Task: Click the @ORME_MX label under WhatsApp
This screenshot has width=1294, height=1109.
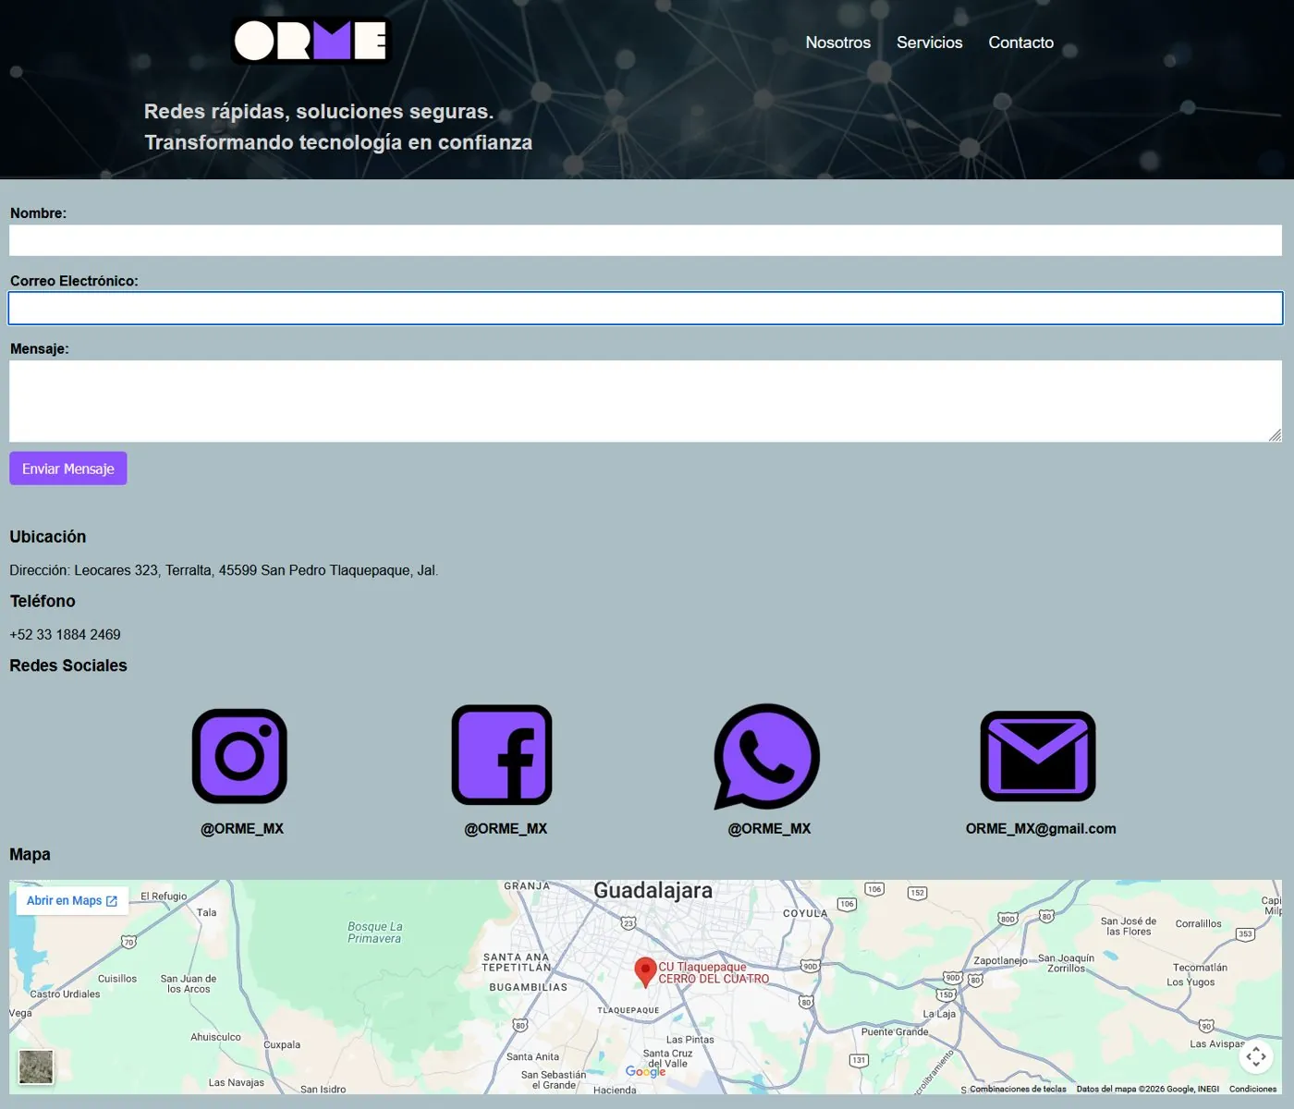Action: point(769,829)
